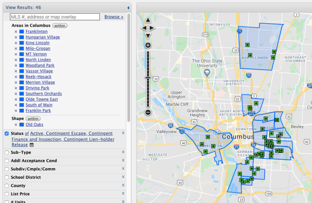Pan the map up with the arrow

tap(148, 20)
